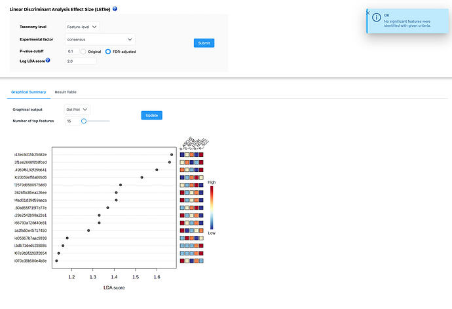Focus the Log LDA score input field
The height and width of the screenshot is (309, 452).
[81, 61]
